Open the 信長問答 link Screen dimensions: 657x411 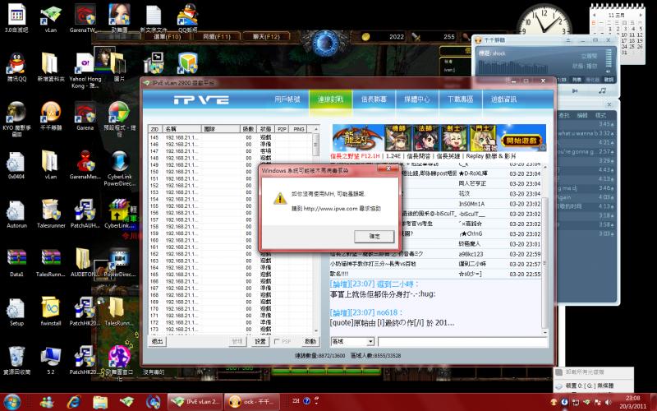[x=418, y=156]
